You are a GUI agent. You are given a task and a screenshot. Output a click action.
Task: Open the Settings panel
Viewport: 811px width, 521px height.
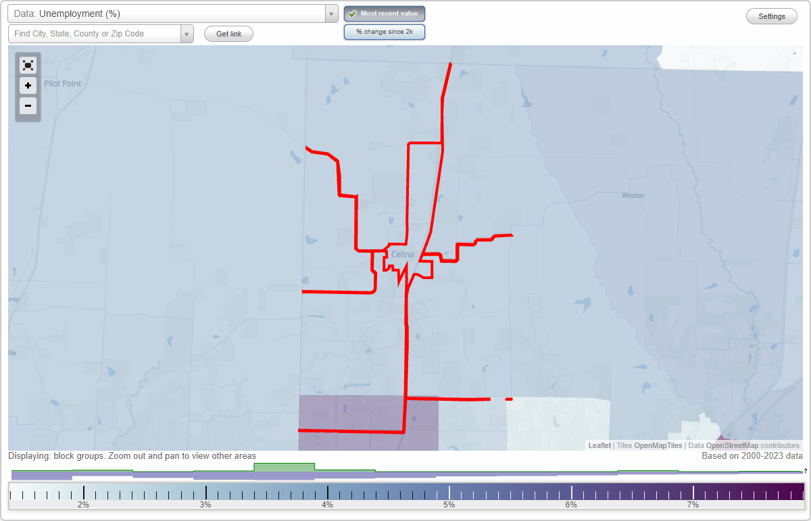771,16
